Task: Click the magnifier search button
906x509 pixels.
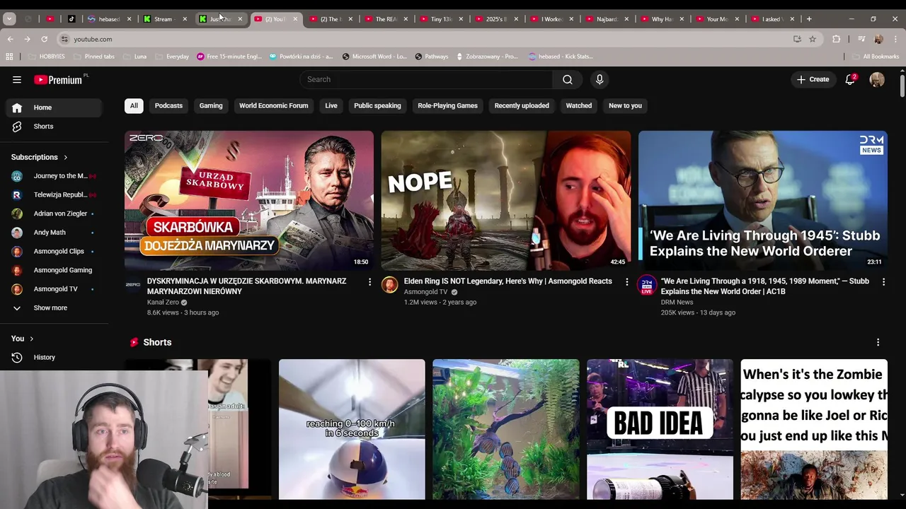Action: [x=567, y=80]
